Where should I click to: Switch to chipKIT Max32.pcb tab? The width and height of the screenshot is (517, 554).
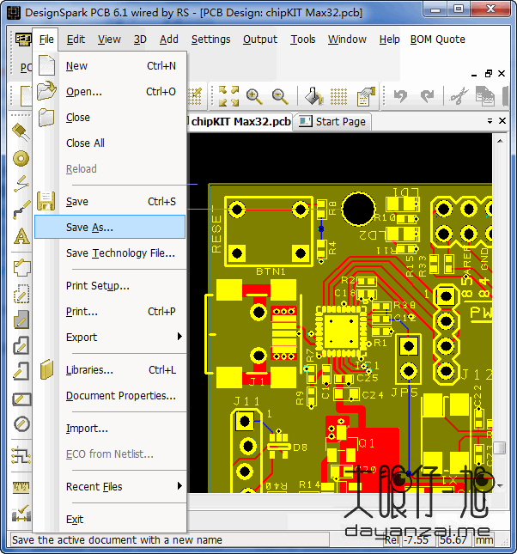click(240, 122)
